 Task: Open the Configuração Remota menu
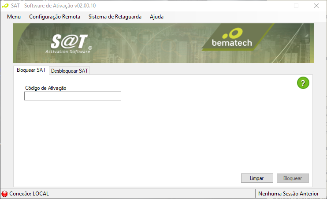point(55,17)
